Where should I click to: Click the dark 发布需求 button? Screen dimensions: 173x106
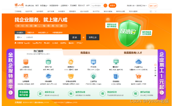[x=93, y=37]
